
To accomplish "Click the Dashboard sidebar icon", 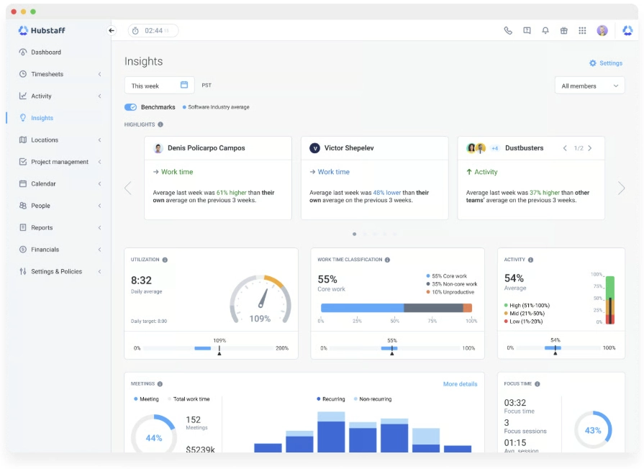I will coord(23,53).
